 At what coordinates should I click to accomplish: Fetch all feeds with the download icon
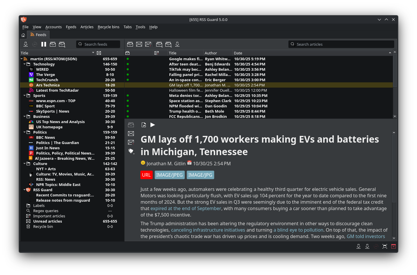pos(25,44)
